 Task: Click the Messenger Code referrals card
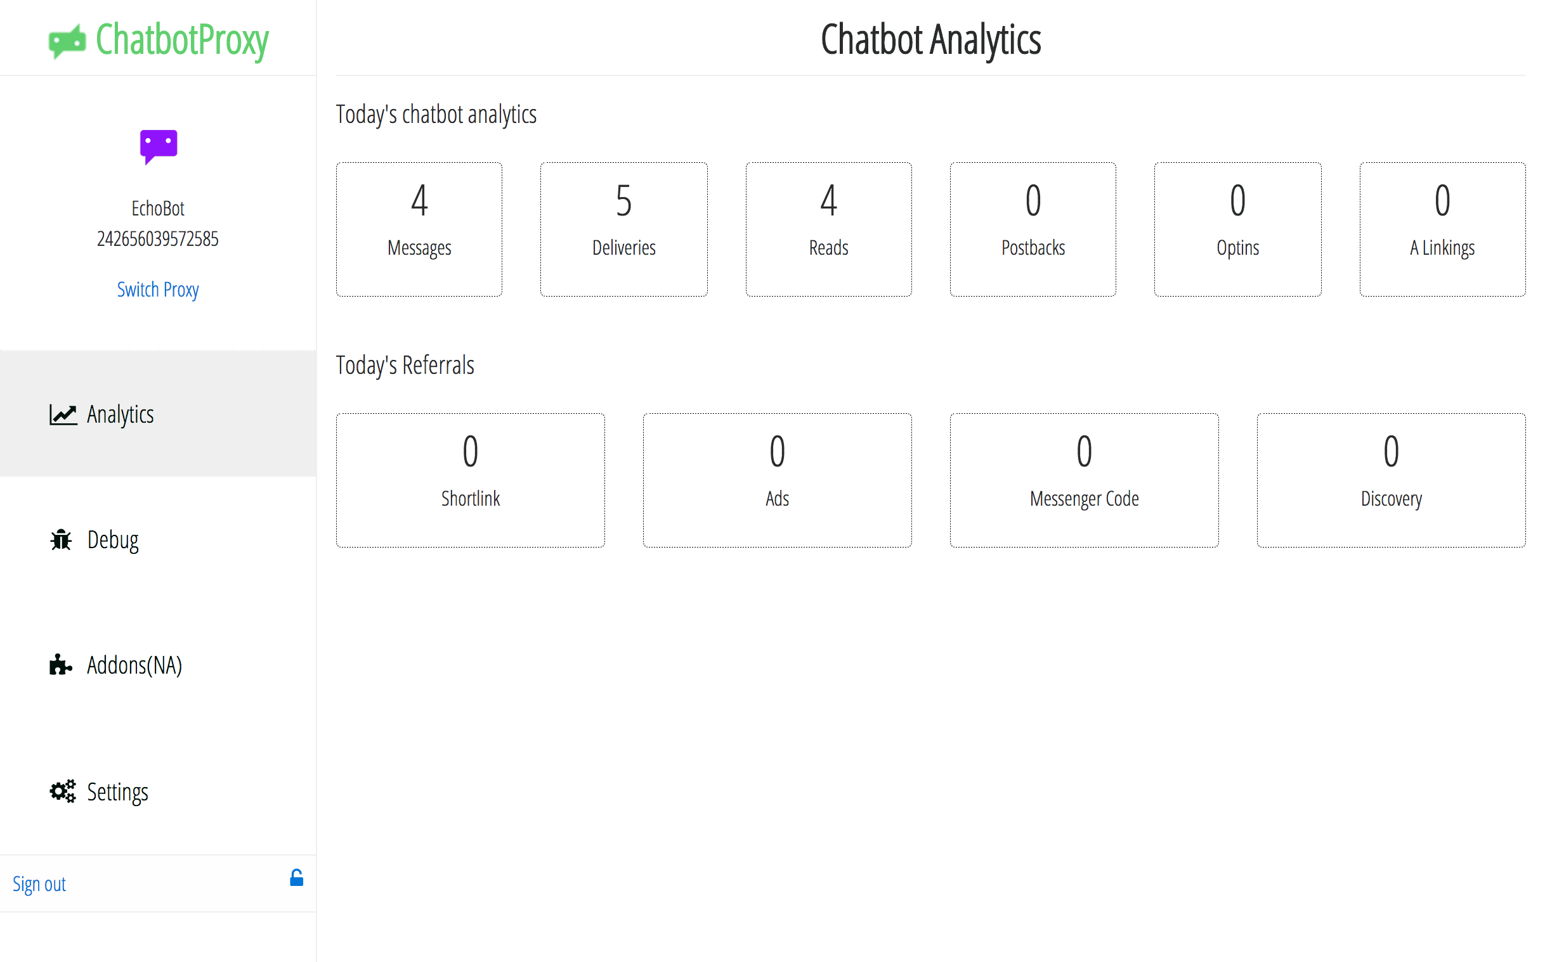point(1083,480)
